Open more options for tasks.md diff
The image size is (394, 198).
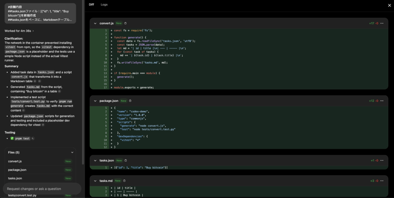tap(382, 181)
